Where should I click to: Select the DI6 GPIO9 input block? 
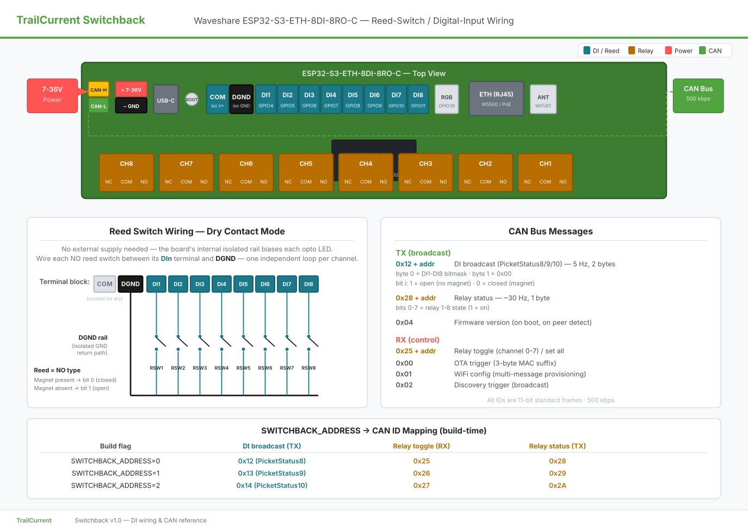coord(375,99)
